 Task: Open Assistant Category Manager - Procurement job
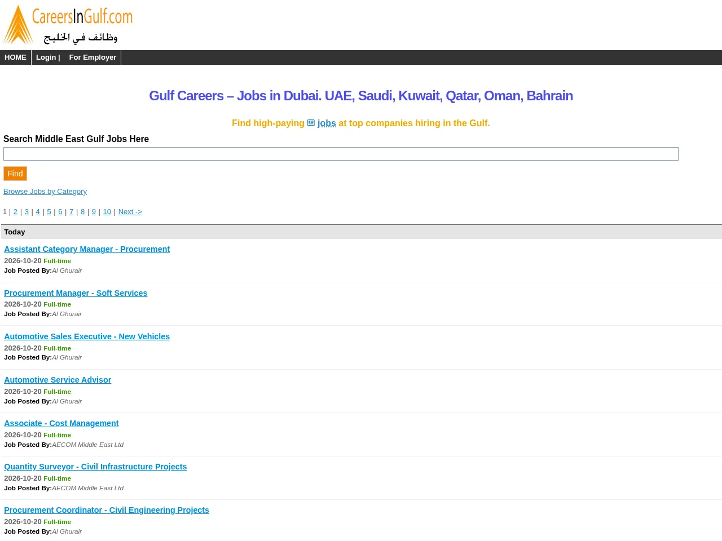[x=87, y=249]
